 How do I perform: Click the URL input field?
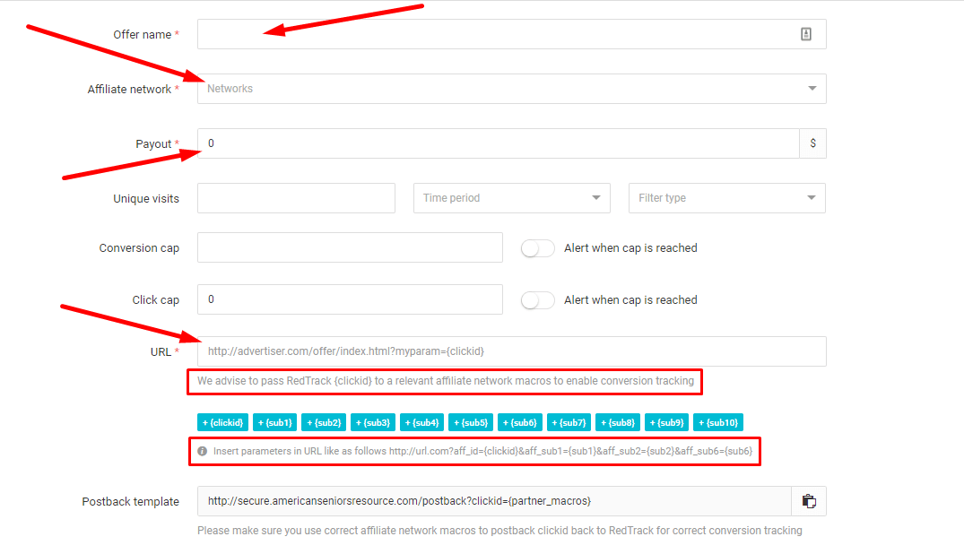(x=511, y=351)
